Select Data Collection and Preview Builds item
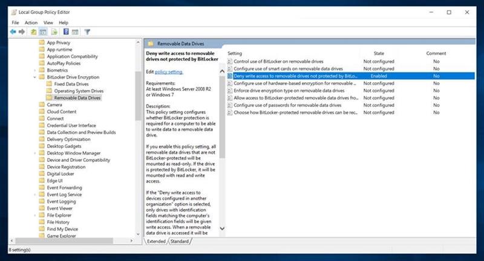 click(x=81, y=132)
